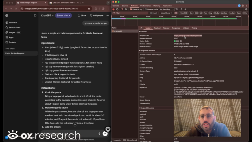
Task: Toggle the Preserve log checkbox
Action: click(x=131, y=9)
